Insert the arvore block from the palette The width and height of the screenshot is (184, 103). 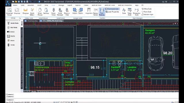tap(11, 41)
